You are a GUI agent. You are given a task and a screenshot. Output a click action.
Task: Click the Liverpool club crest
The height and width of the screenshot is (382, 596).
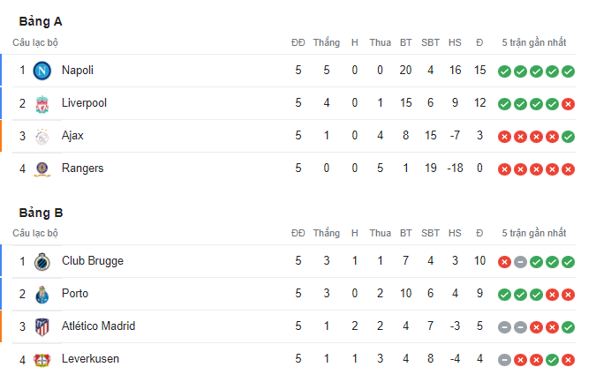[42, 104]
